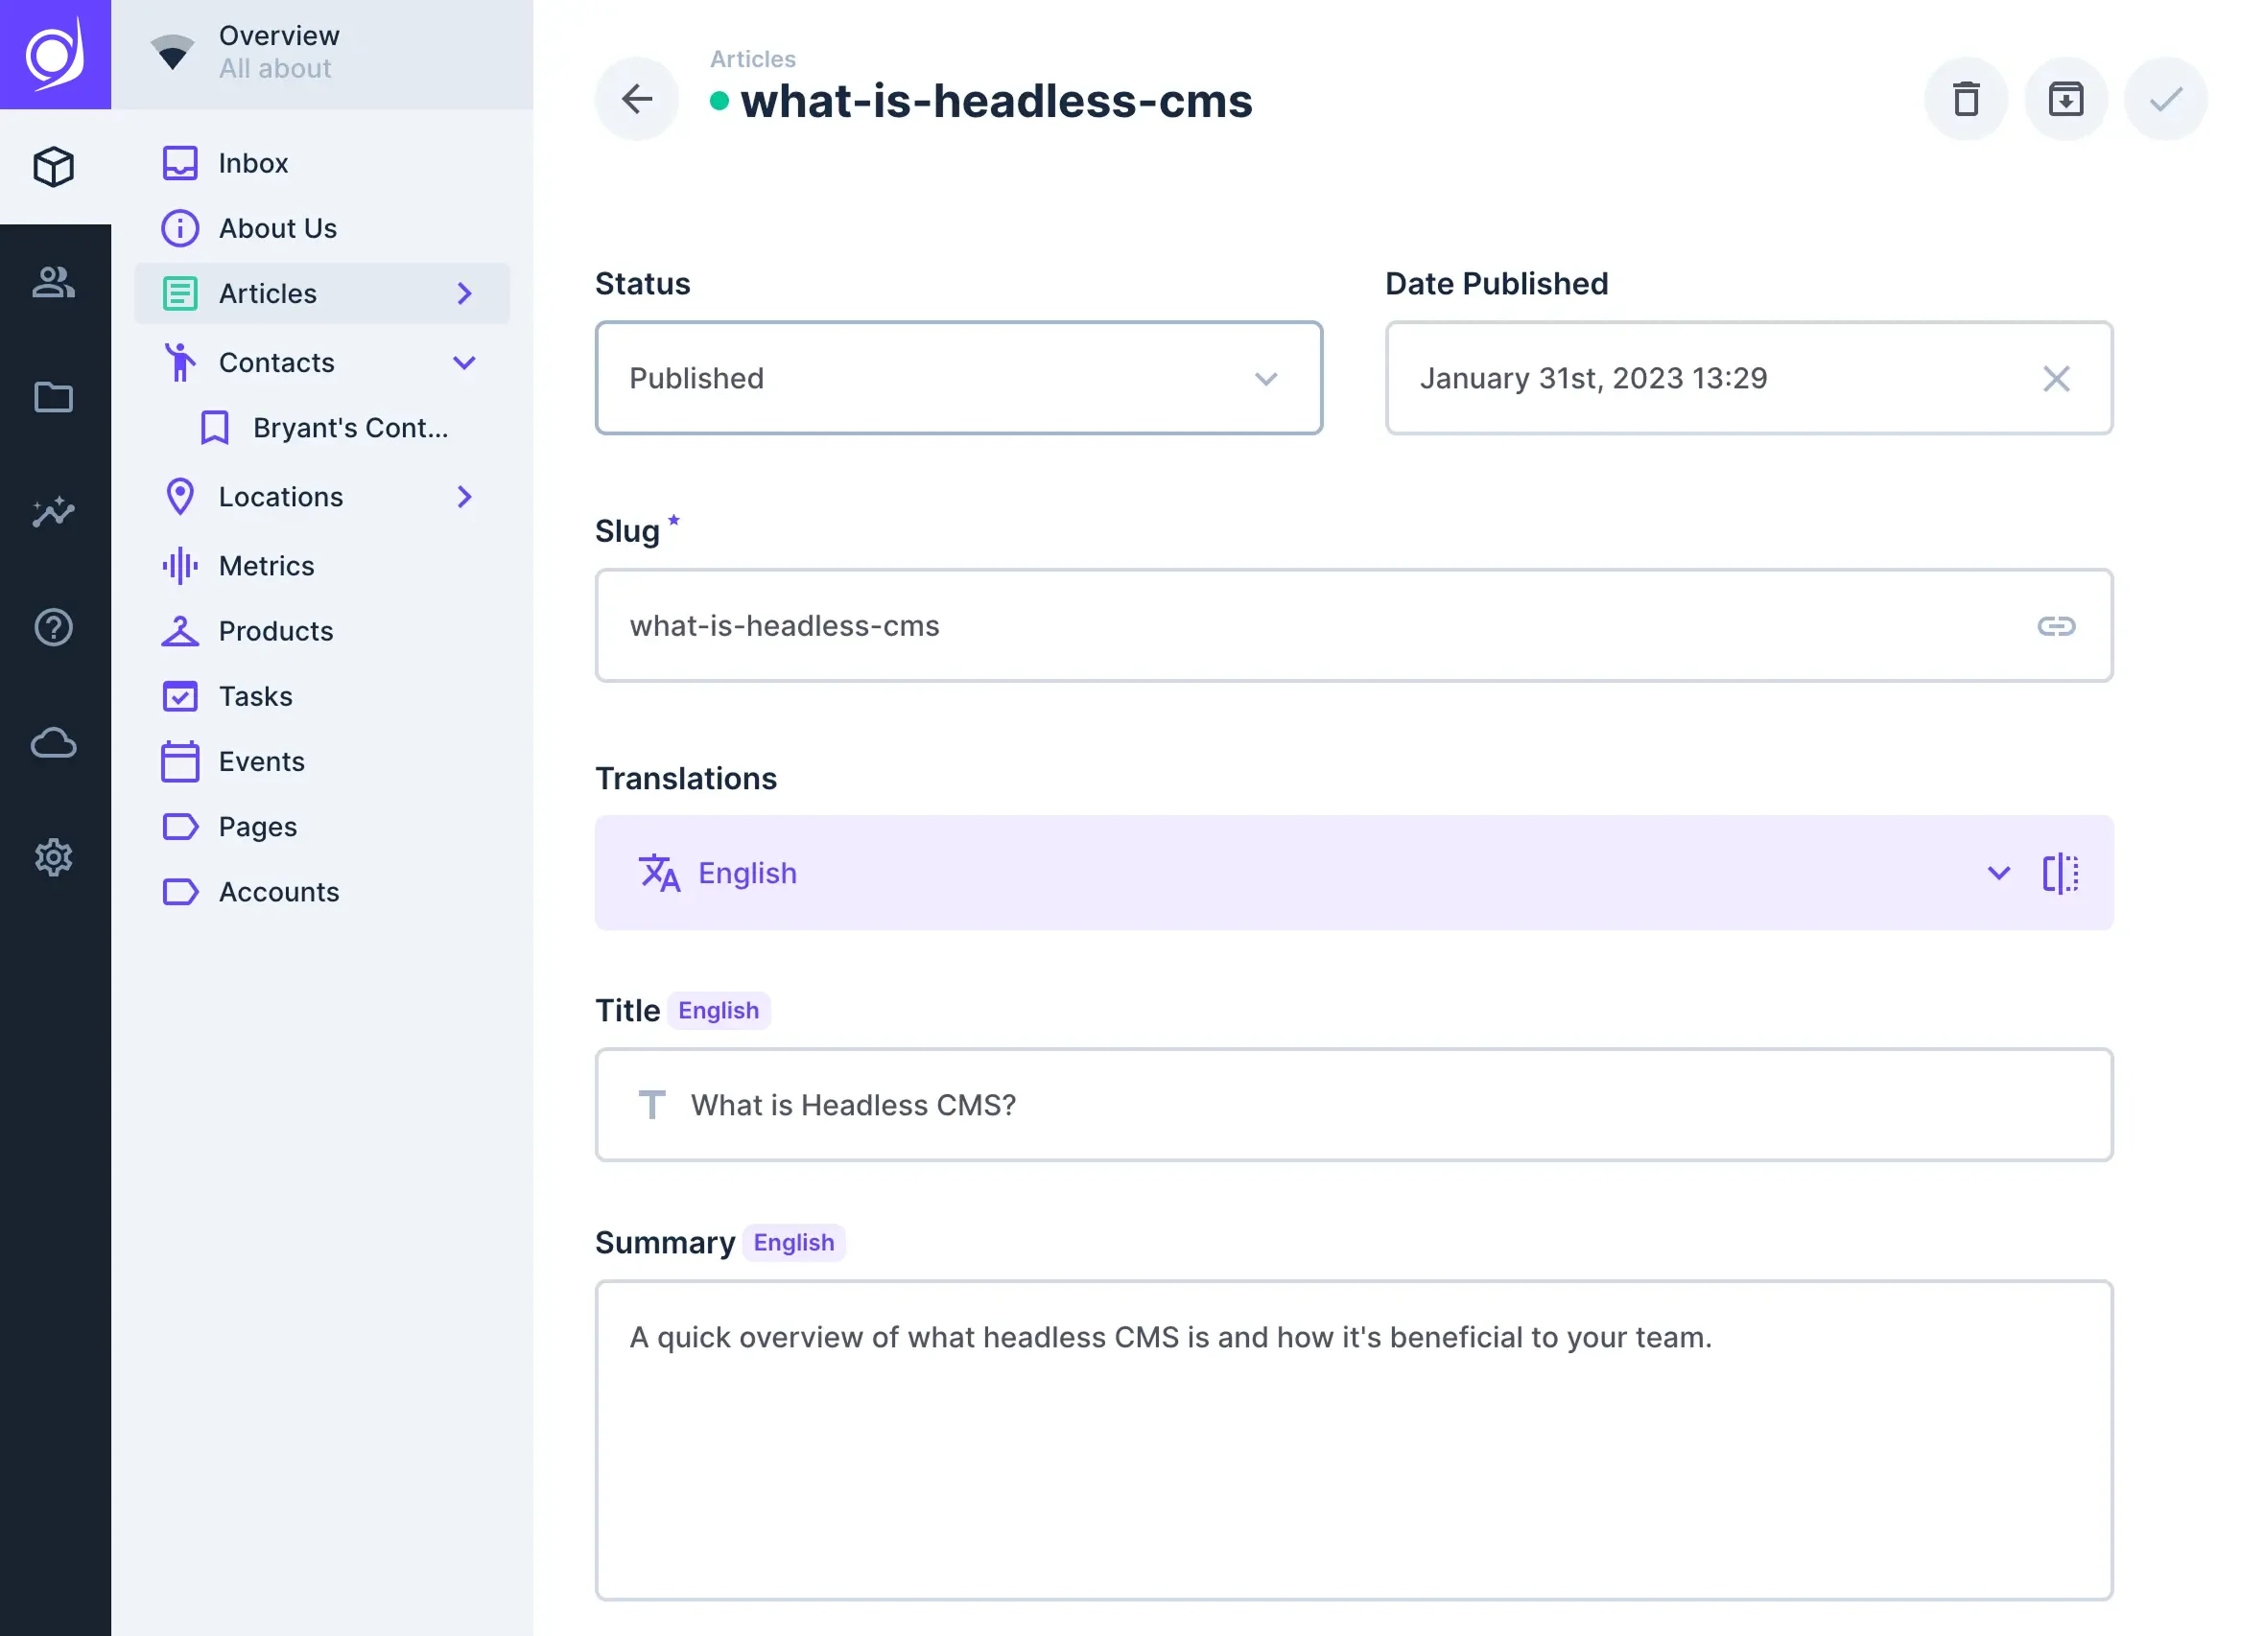Open Inbox from the sidebar

[252, 163]
